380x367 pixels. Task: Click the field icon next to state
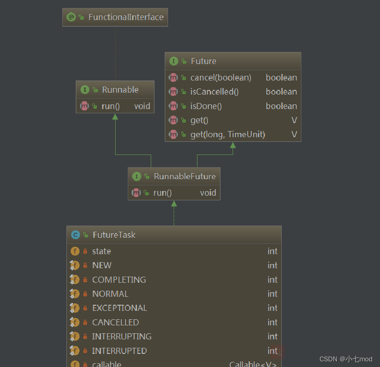coord(75,251)
